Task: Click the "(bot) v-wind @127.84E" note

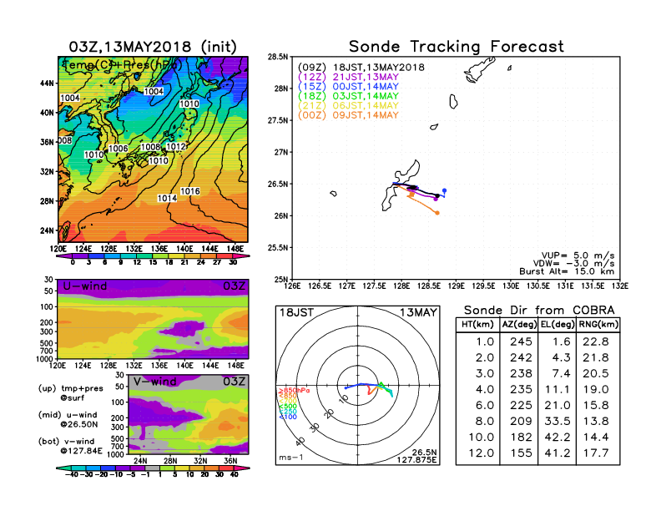Action: tap(70, 446)
